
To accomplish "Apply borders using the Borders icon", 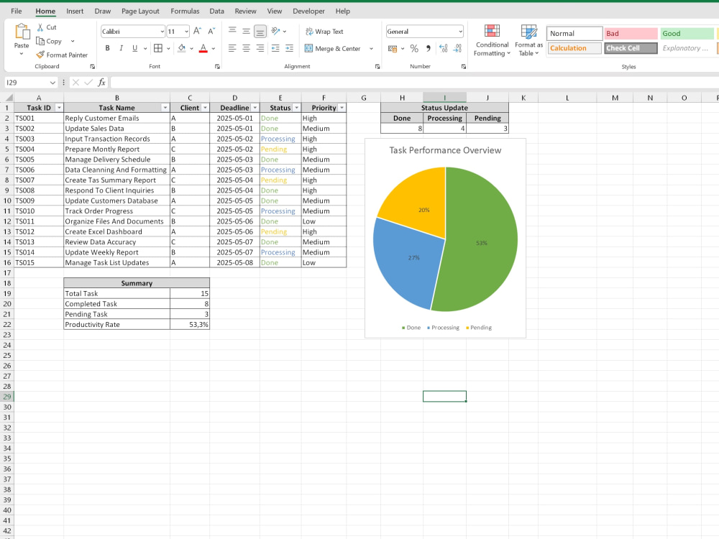I will click(158, 48).
